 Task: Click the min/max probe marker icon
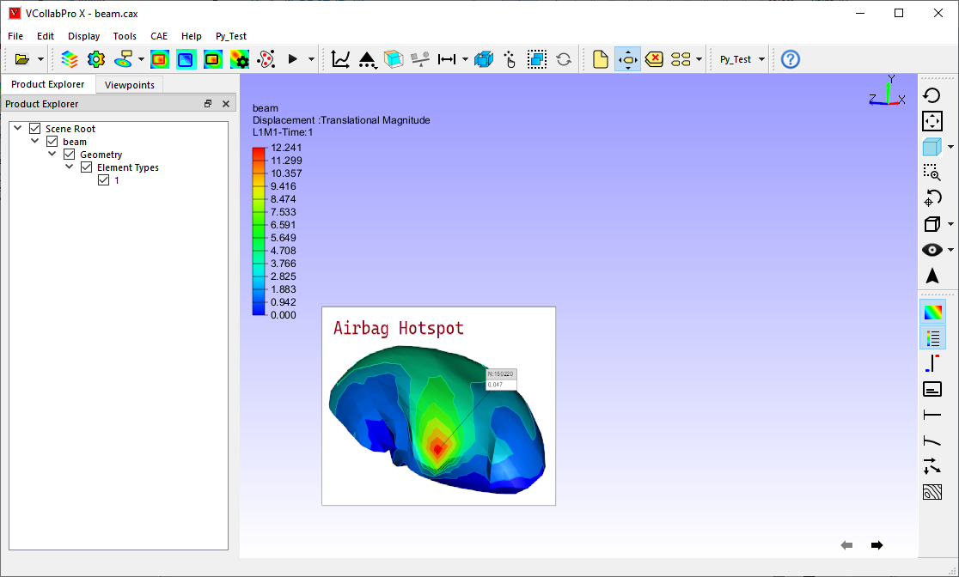point(932,363)
